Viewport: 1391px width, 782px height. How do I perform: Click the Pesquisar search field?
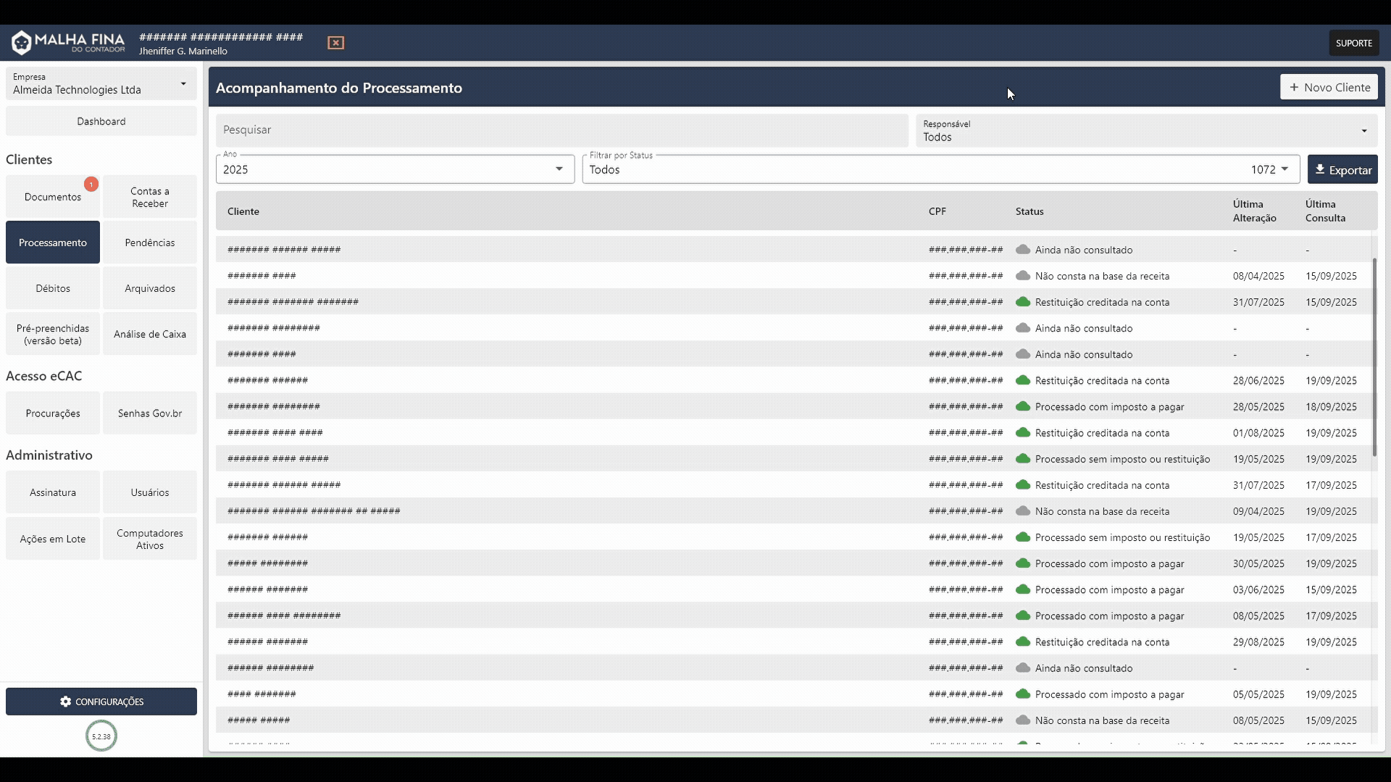point(561,130)
